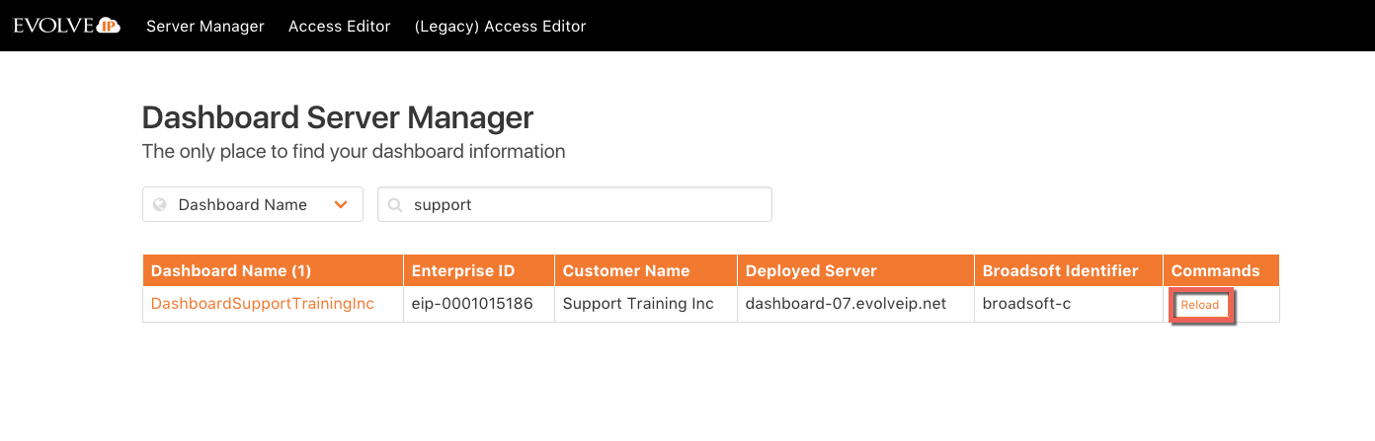Click the Evolve IP logo
1375x441 pixels.
tap(66, 27)
